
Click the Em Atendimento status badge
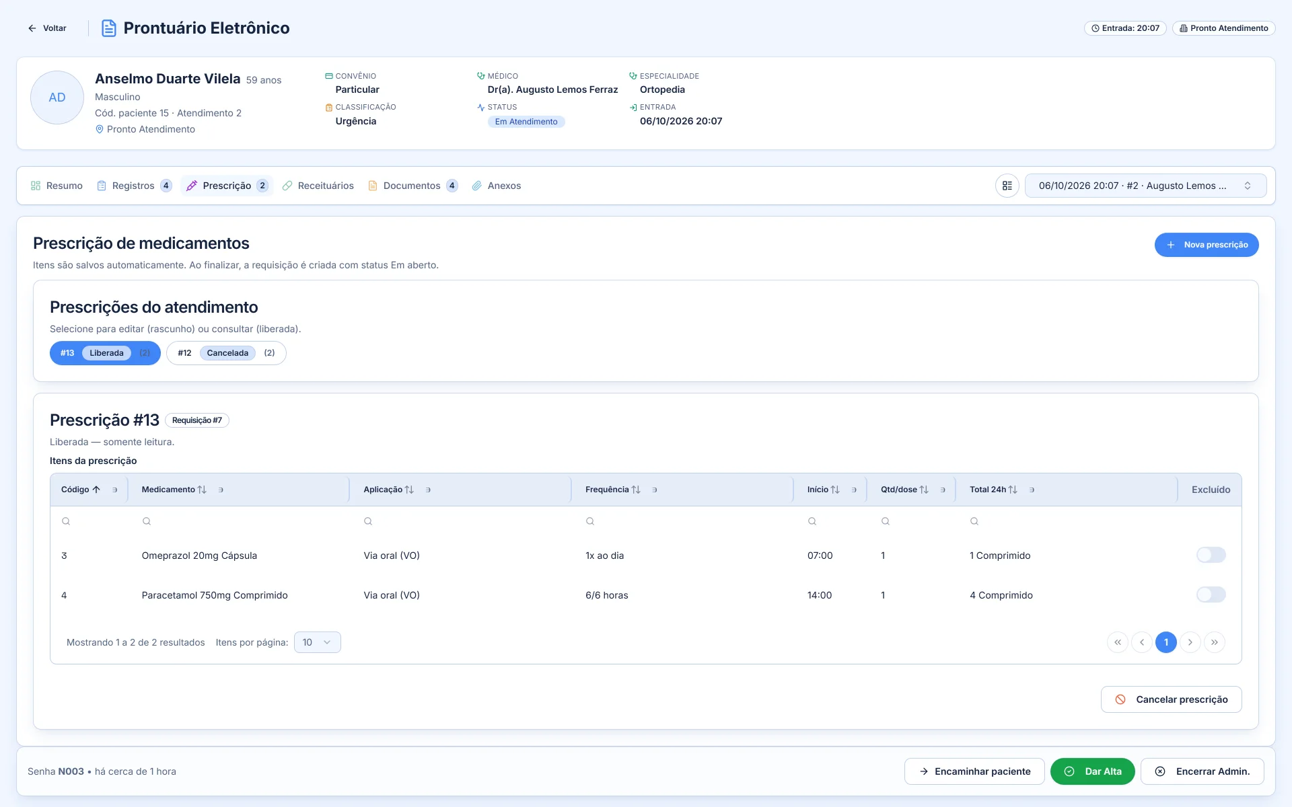tap(526, 122)
